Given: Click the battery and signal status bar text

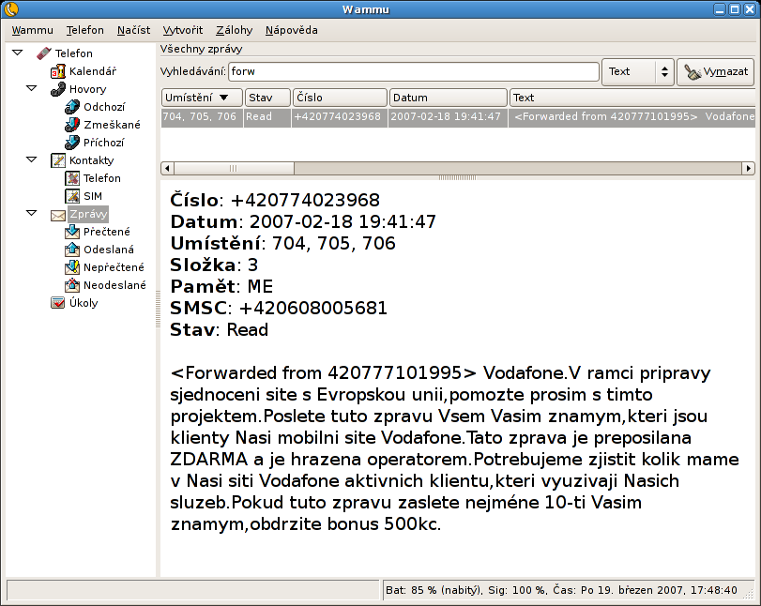Looking at the screenshot, I should [561, 590].
